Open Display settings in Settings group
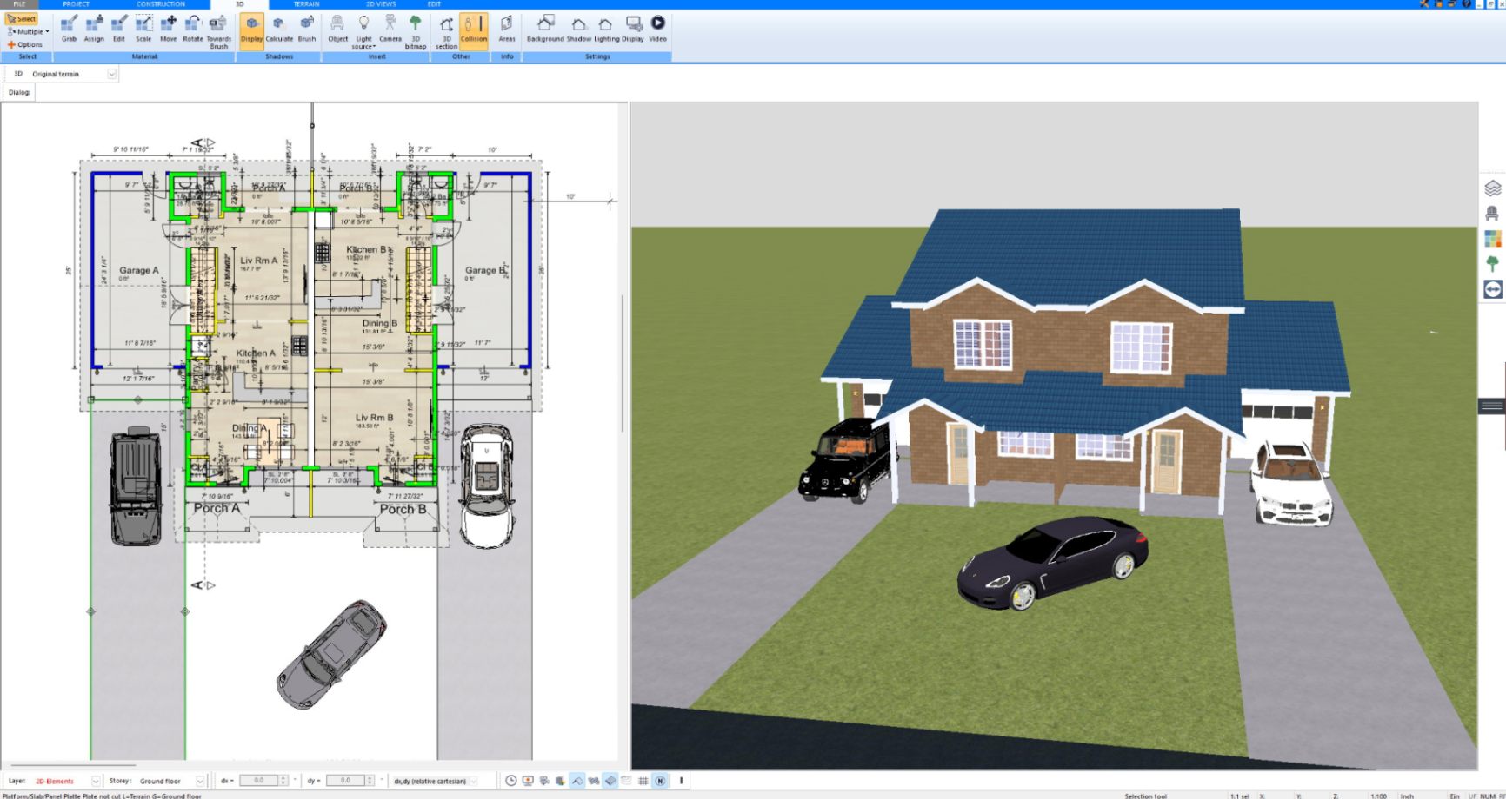Screen dimensions: 1506x799 coord(633,29)
